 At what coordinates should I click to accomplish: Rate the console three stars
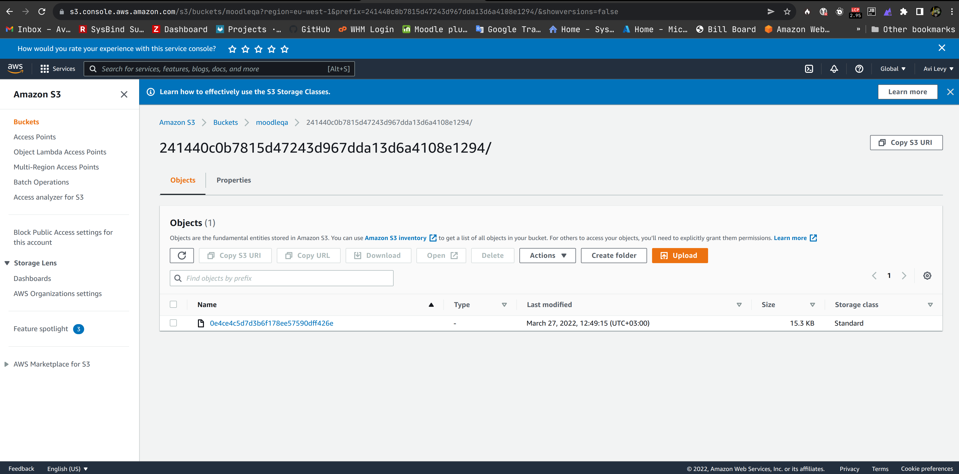[x=258, y=49]
